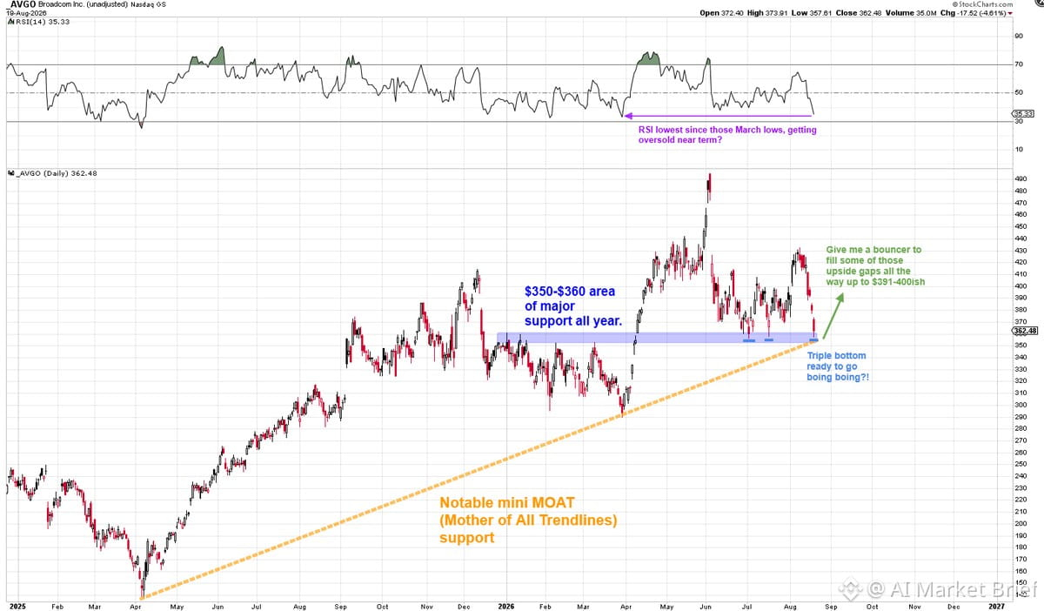1044x611 pixels.
Task: Click the 35.33 RSI value tag
Action: pyautogui.click(x=1021, y=113)
